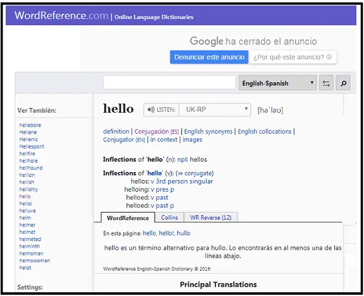
Task: Click the v past p link
Action: 162,206
